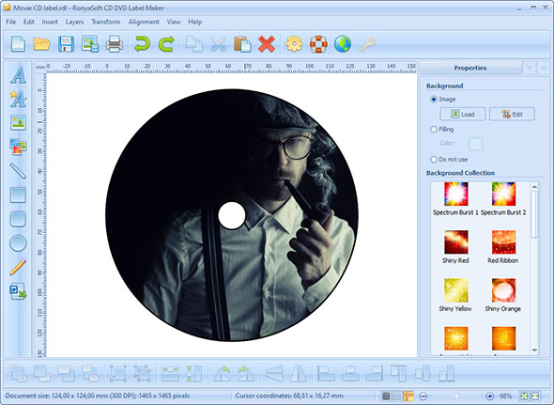Screen dimensions: 554x405
Task: Choose the Red Ribbon background
Action: [x=503, y=247]
